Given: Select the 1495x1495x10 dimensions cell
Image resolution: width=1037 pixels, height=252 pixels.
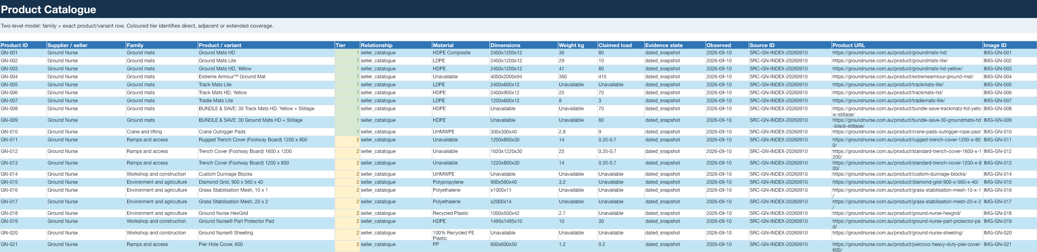Looking at the screenshot, I should point(523,223).
